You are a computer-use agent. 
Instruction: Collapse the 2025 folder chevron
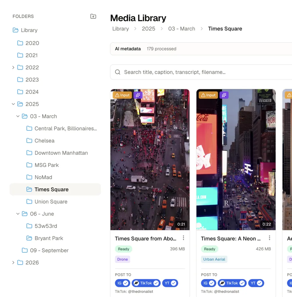13,104
